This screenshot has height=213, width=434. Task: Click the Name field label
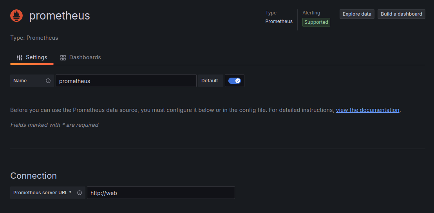[20, 81]
